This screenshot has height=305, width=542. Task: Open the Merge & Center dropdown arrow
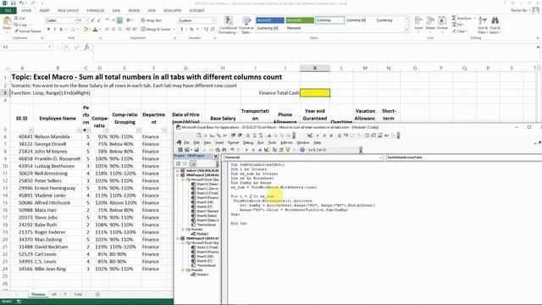click(x=174, y=30)
